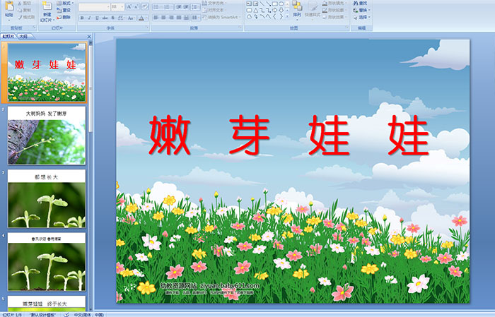Switch to the Outline (大纲) pane tab
This screenshot has width=495, height=317.
click(x=23, y=37)
